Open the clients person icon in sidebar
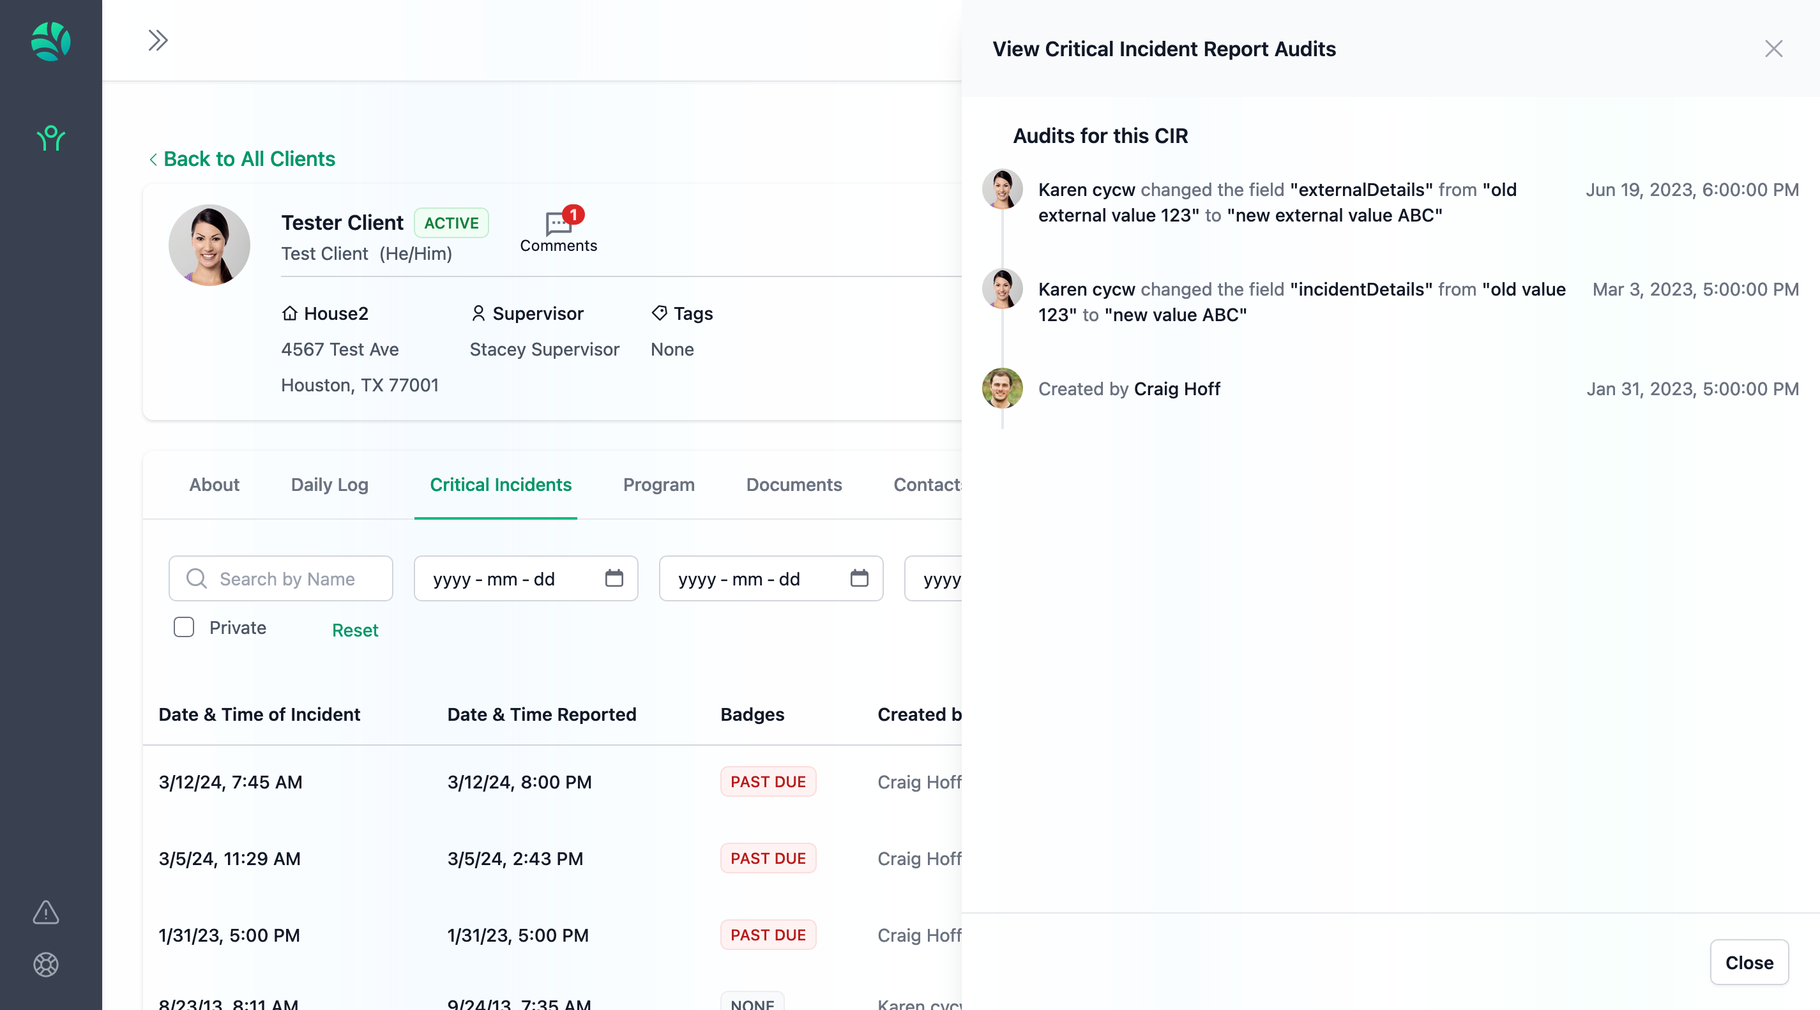The width and height of the screenshot is (1820, 1010). [x=51, y=139]
